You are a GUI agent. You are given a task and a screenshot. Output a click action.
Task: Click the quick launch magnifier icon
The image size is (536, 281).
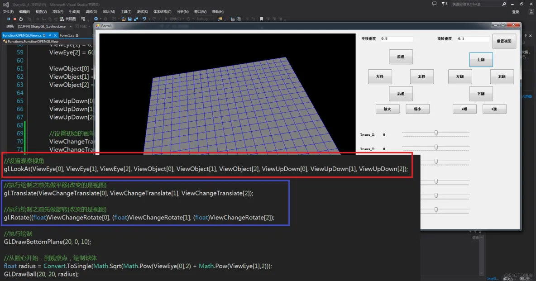tap(504, 4)
